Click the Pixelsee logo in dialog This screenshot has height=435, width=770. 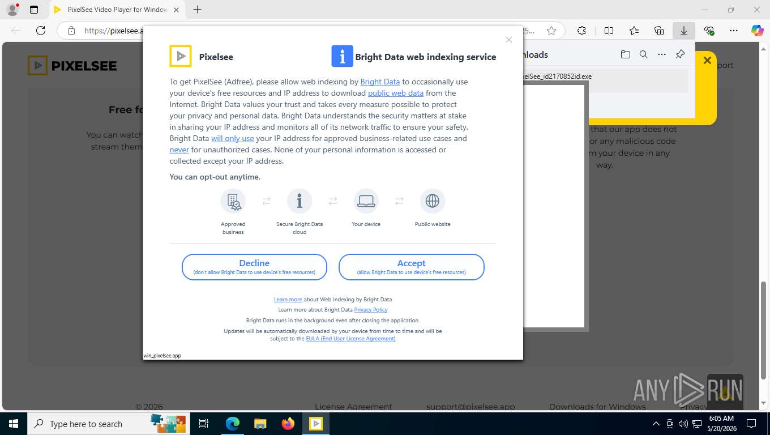click(181, 56)
